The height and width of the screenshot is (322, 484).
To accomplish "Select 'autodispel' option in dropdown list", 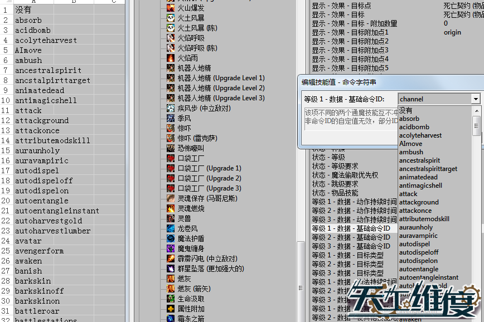I will click(414, 244).
